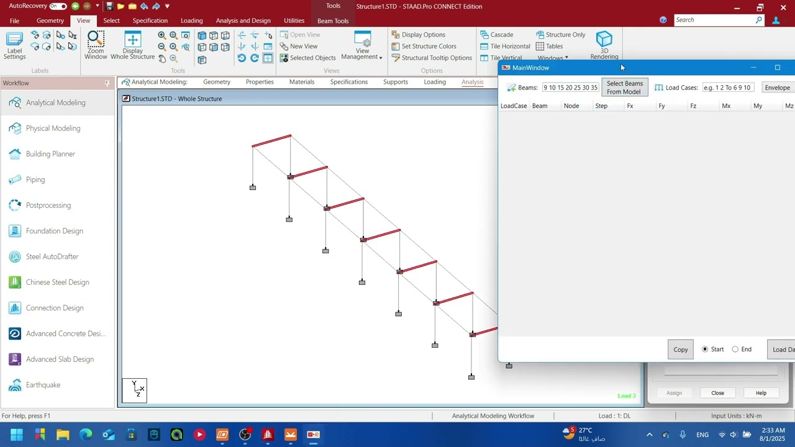The width and height of the screenshot is (795, 447).
Task: Click the Properties page tab
Action: point(260,82)
